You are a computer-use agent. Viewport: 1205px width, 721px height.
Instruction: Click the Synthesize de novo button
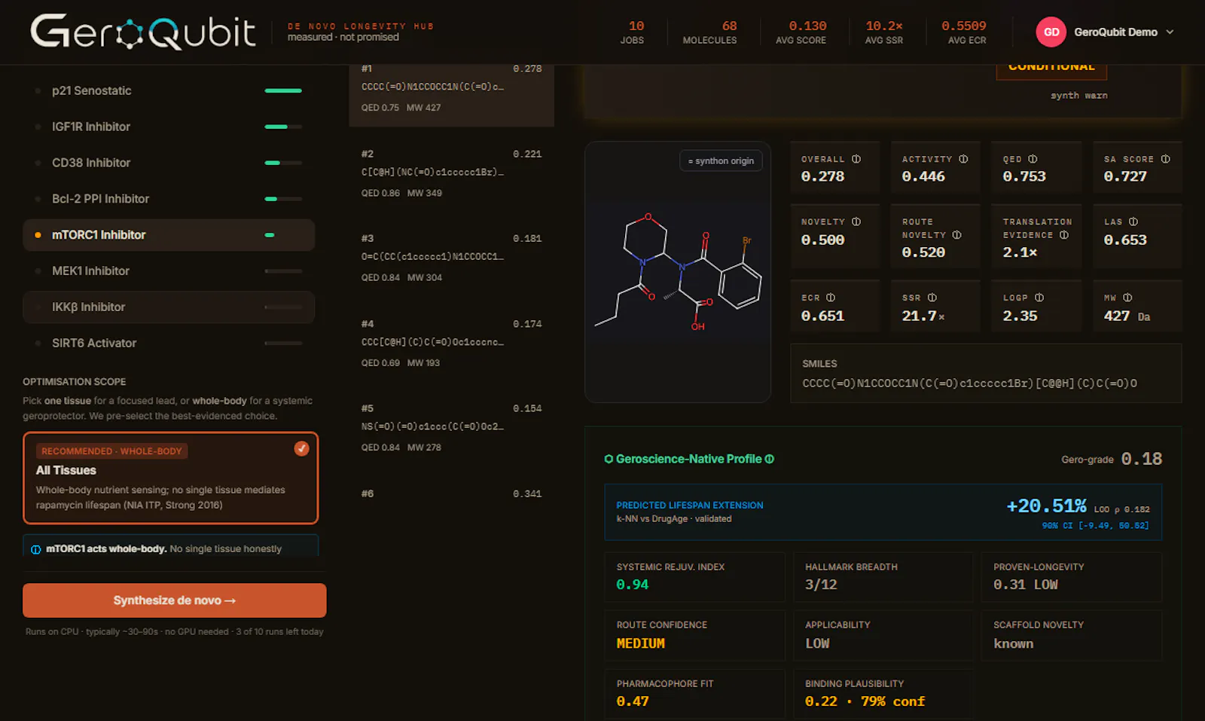point(175,600)
